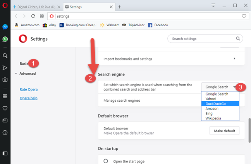Switch to the Settings tab

point(89,7)
